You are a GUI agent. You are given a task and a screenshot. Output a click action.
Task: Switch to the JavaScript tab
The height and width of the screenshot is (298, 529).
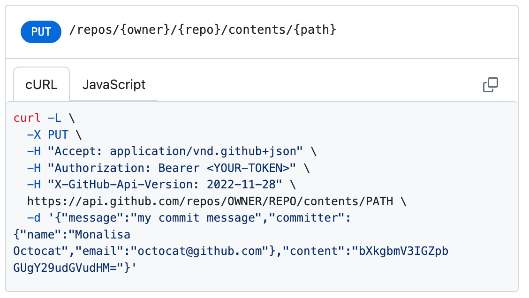click(x=114, y=85)
